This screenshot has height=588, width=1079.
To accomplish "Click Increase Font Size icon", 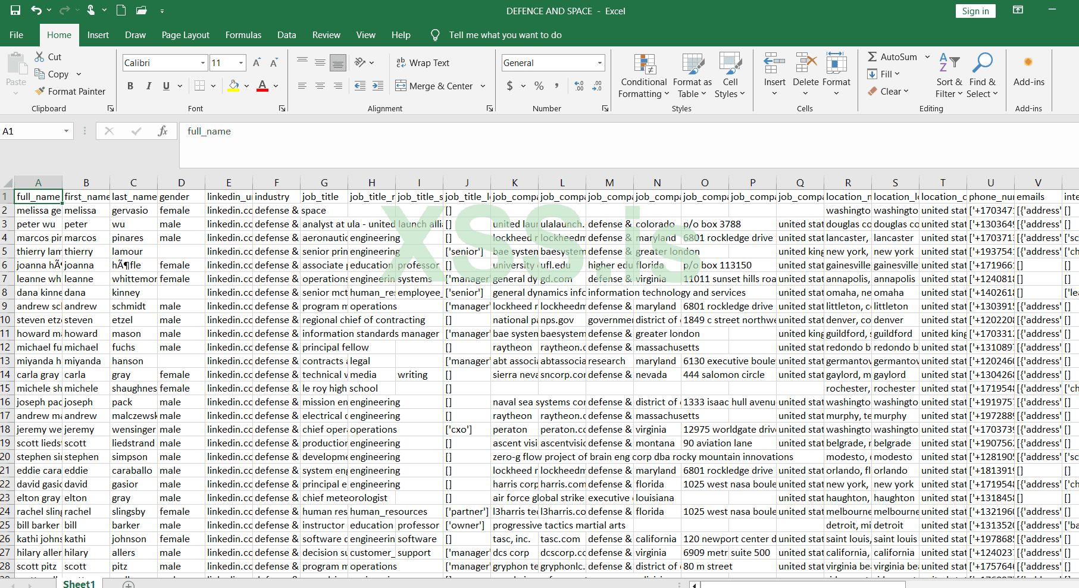I will 257,62.
